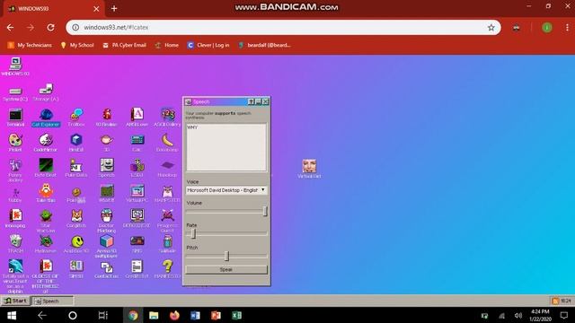Open the Star Wars Yoda icon
Viewport: 575px width, 323px height.
point(46,221)
